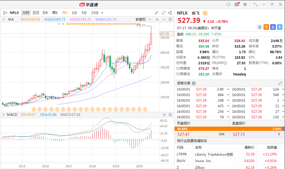Switch to 15分 fifteen-minute chart

(95, 13)
